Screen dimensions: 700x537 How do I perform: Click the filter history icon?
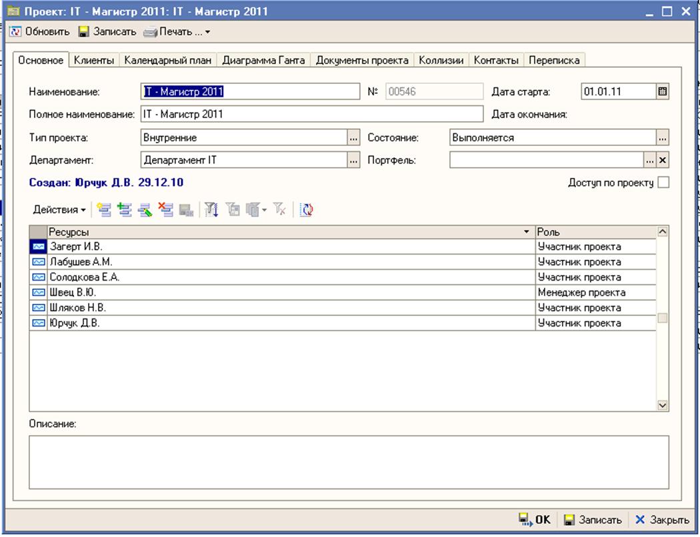[253, 209]
